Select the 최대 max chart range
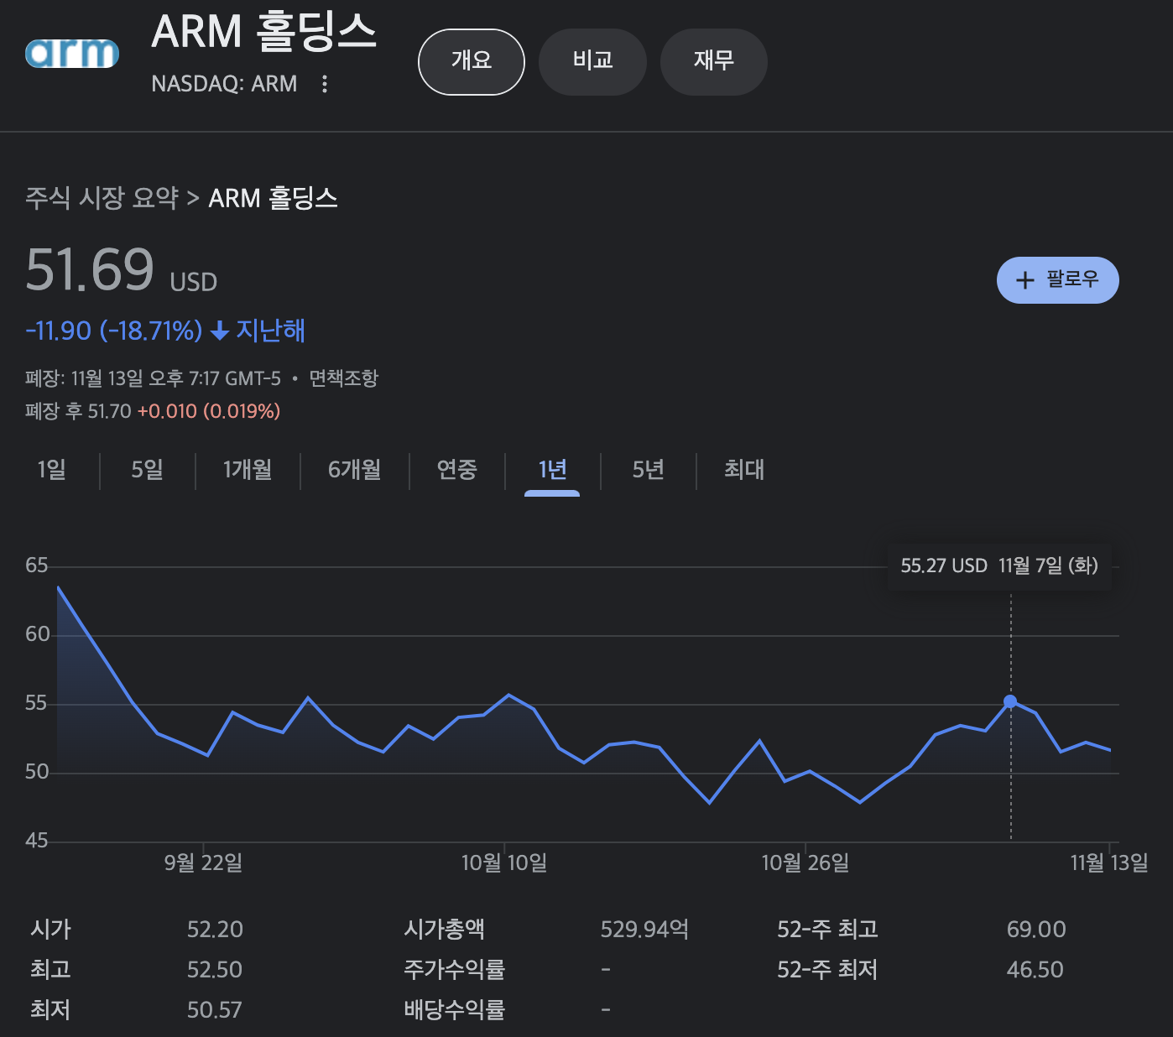Screen dimensions: 1173x1037 pos(744,470)
